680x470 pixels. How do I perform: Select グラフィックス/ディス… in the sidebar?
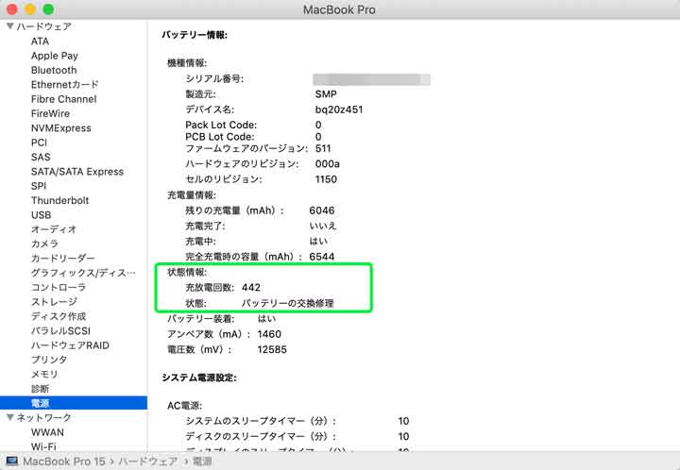click(x=83, y=273)
